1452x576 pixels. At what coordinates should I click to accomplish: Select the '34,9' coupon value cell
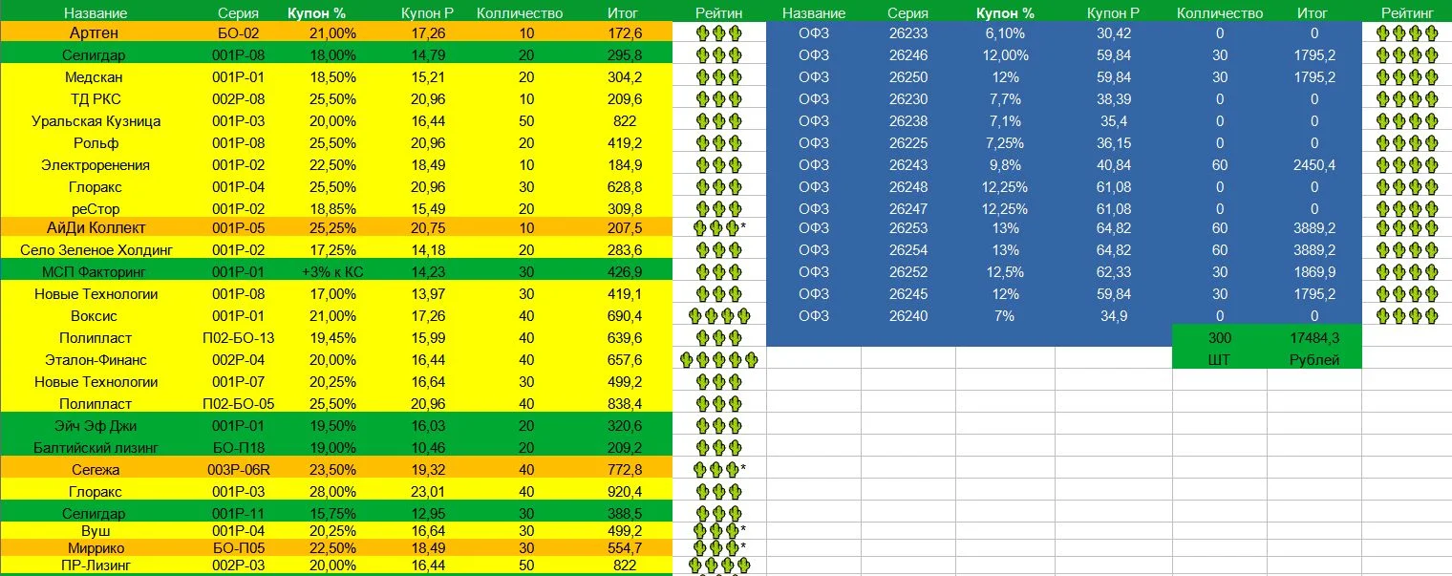pyautogui.click(x=1114, y=316)
